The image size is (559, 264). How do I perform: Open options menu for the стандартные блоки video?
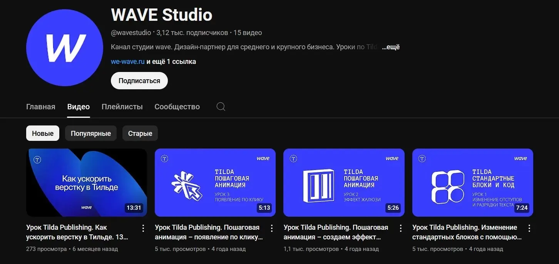529,228
